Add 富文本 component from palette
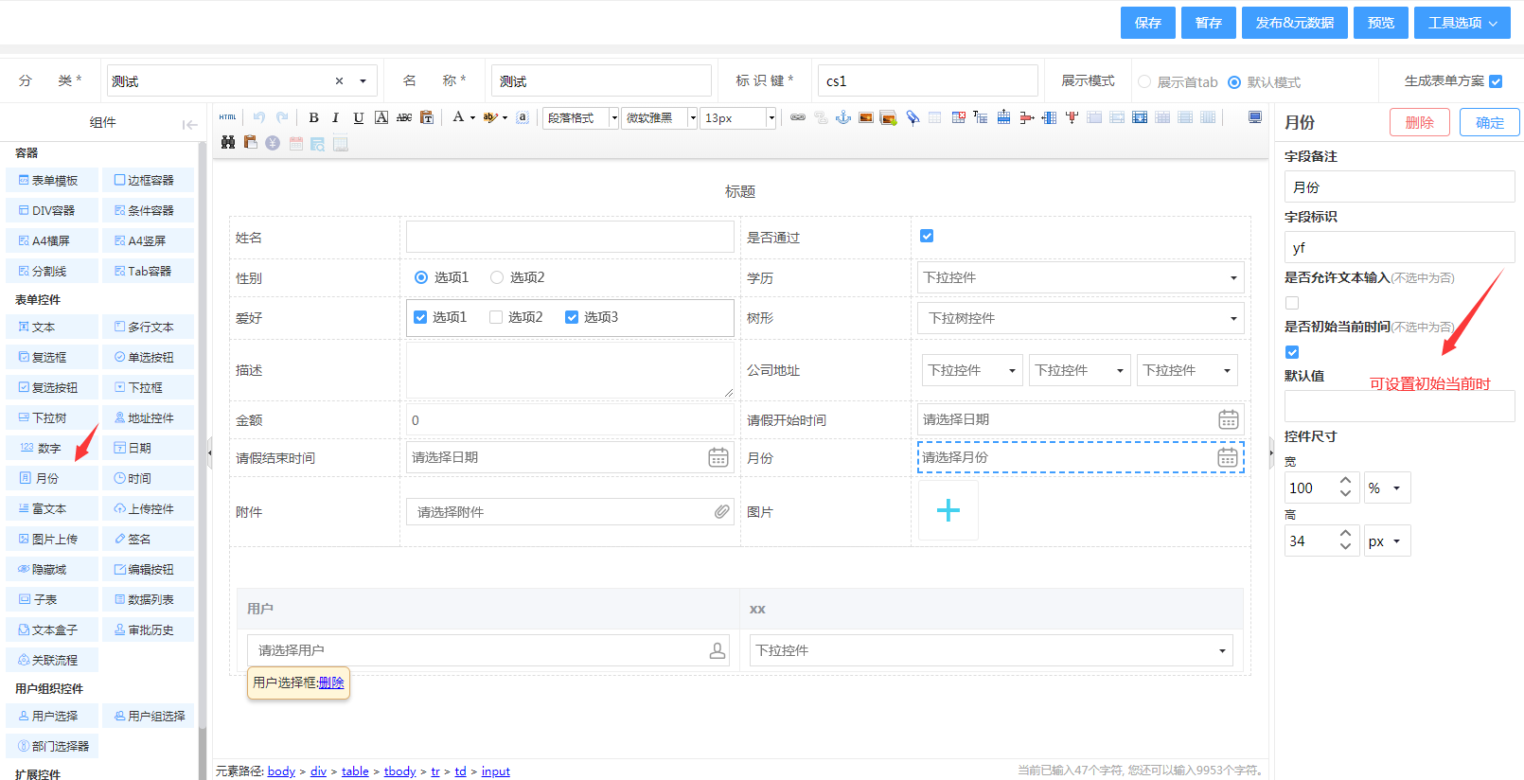 coord(52,508)
